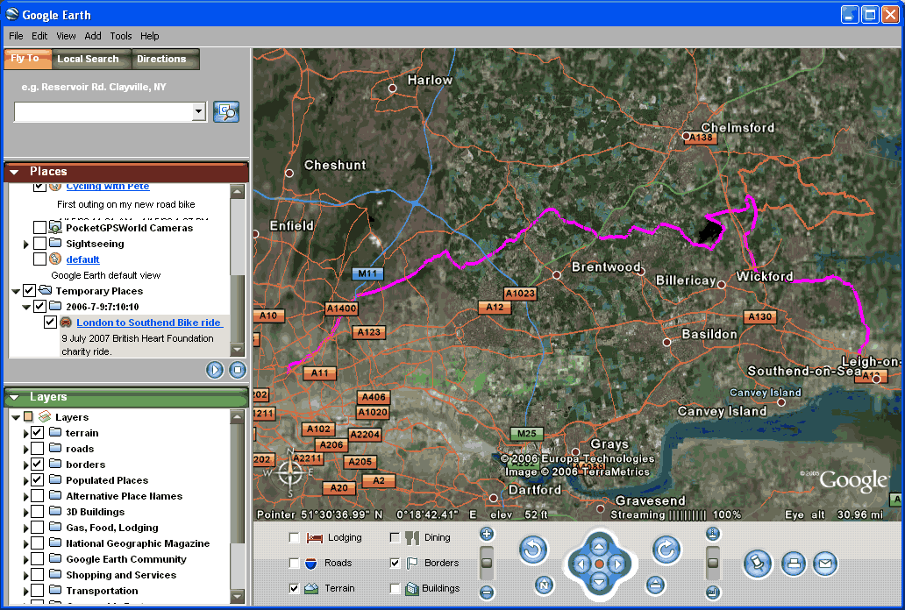Click the Lodging bed icon
This screenshot has width=905, height=610.
[315, 538]
